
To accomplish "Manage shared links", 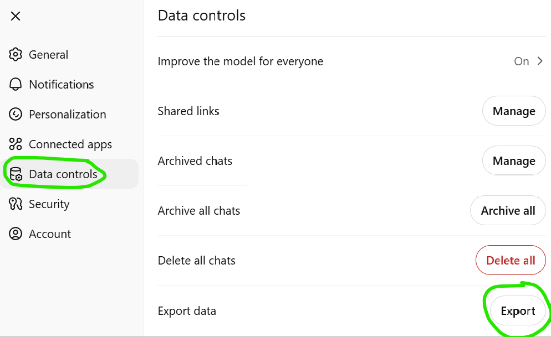I will 514,111.
